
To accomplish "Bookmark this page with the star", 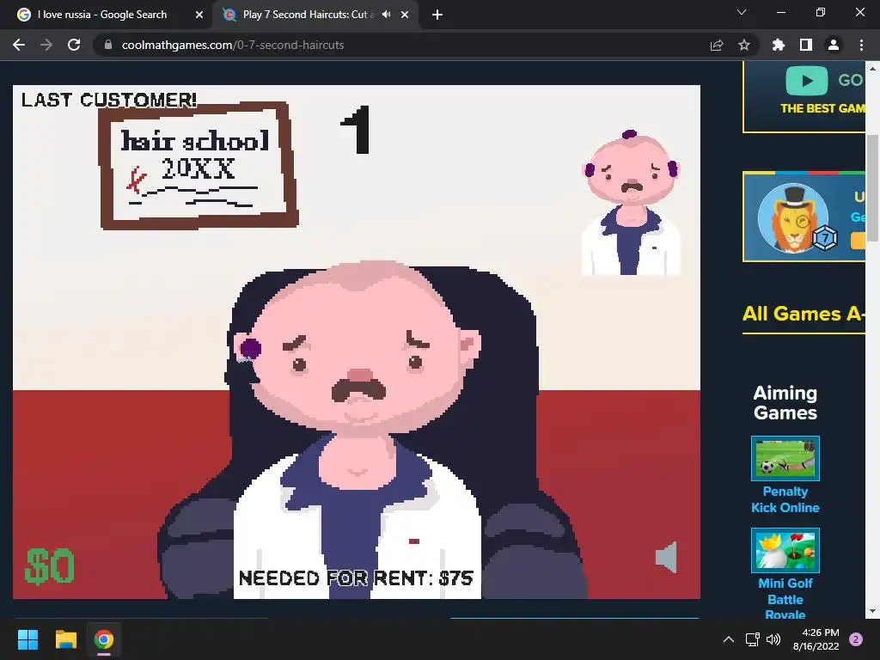I will point(744,45).
